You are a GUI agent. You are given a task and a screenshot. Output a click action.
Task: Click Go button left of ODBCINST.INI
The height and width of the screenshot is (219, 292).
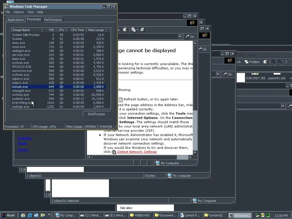click(228, 74)
